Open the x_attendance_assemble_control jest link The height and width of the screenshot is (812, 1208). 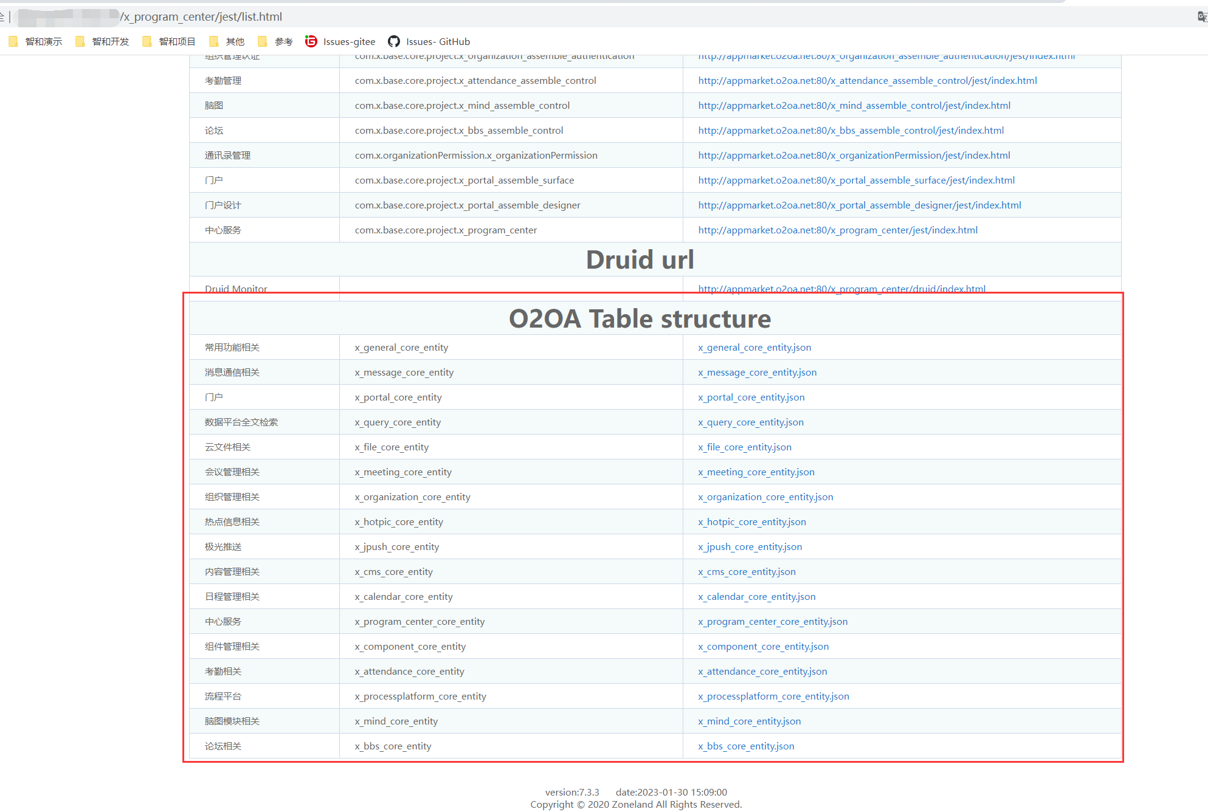(x=867, y=80)
